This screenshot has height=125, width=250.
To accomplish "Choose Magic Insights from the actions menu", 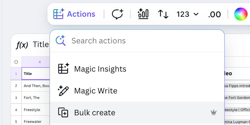I will [x=100, y=69].
